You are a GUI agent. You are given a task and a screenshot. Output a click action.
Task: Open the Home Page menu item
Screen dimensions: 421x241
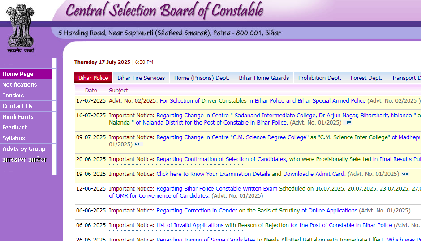click(18, 74)
